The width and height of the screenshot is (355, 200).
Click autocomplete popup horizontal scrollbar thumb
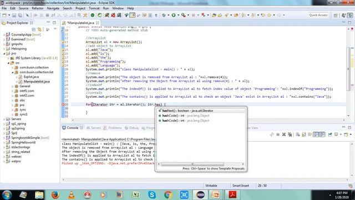pyautogui.click(x=192, y=164)
